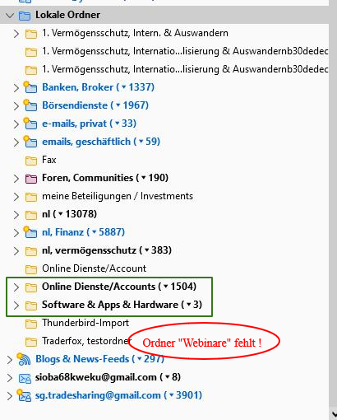Expand Software & Apps & Hardware folder
337x420 pixels.
coord(16,306)
